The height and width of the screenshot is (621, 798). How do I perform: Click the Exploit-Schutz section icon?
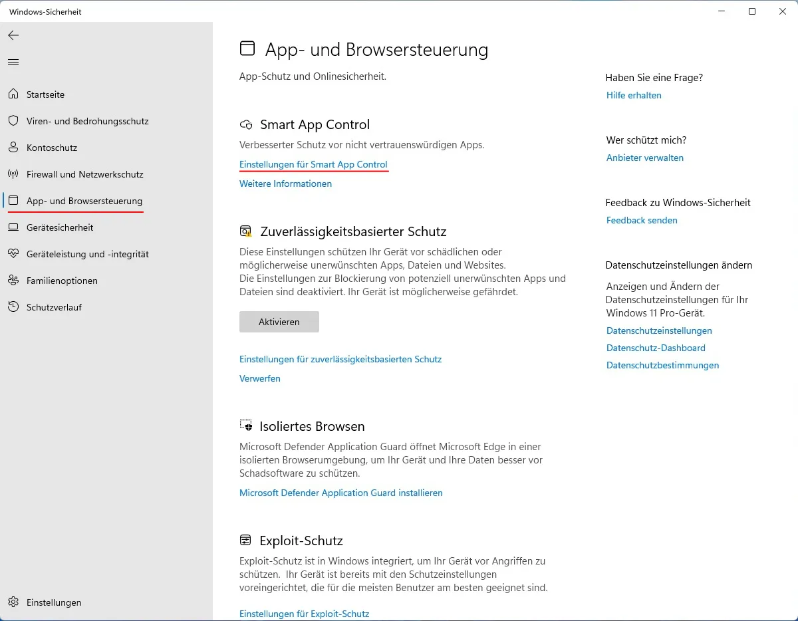click(246, 541)
